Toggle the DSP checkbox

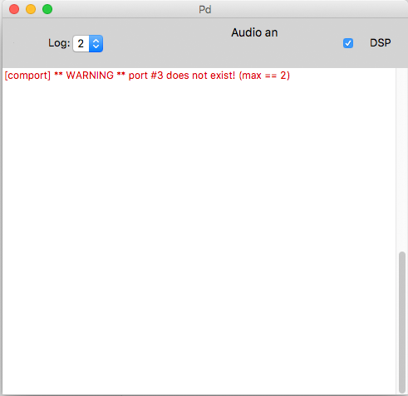[x=348, y=43]
